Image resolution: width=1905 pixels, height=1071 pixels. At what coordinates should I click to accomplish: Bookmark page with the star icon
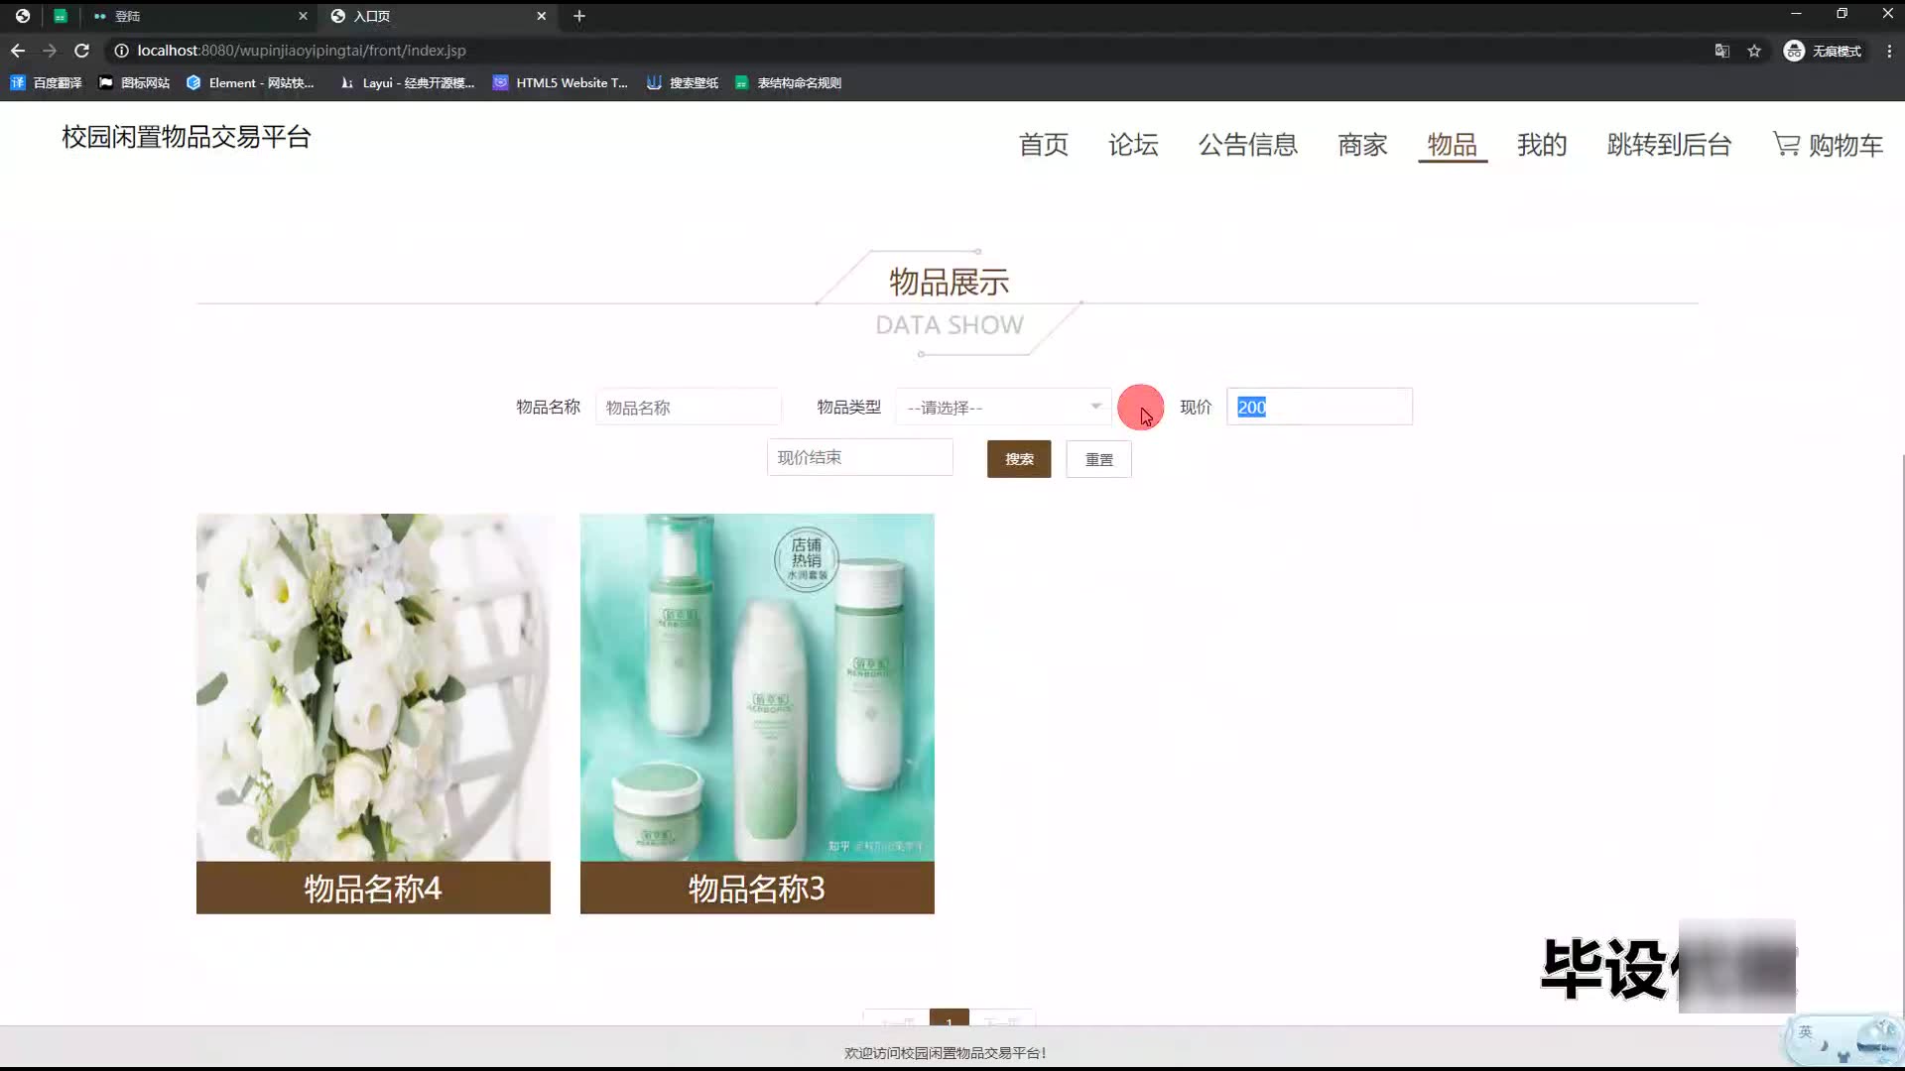click(1754, 51)
